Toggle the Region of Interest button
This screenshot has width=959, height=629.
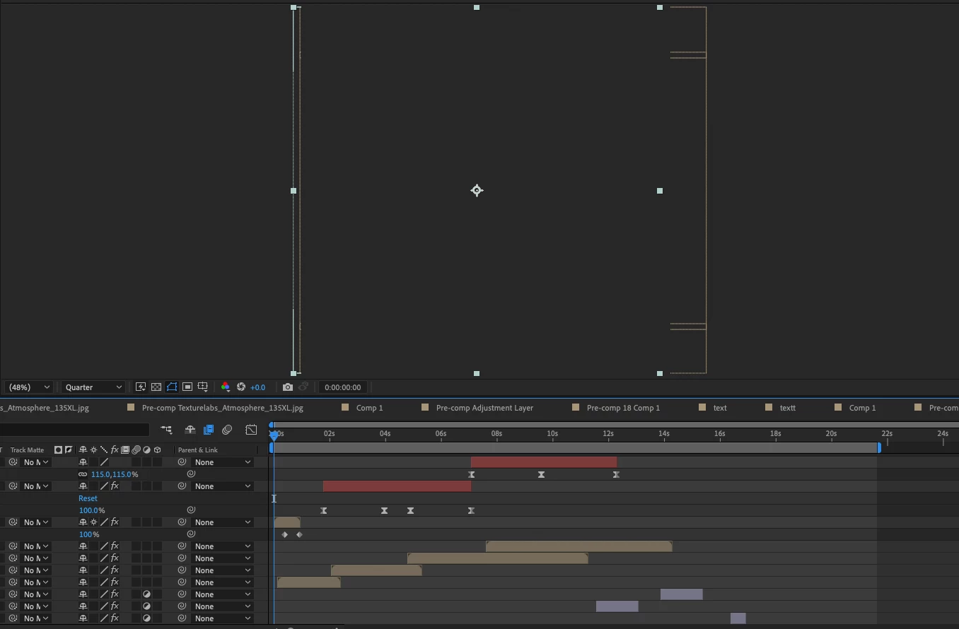187,387
